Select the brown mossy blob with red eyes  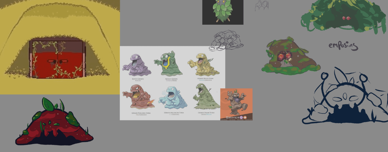[x=290, y=57]
